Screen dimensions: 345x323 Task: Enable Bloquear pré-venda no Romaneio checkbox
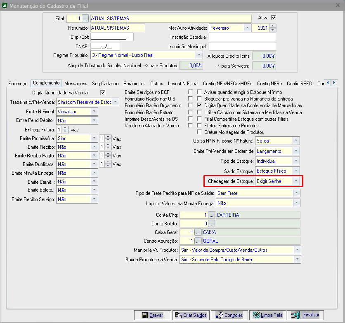199,98
